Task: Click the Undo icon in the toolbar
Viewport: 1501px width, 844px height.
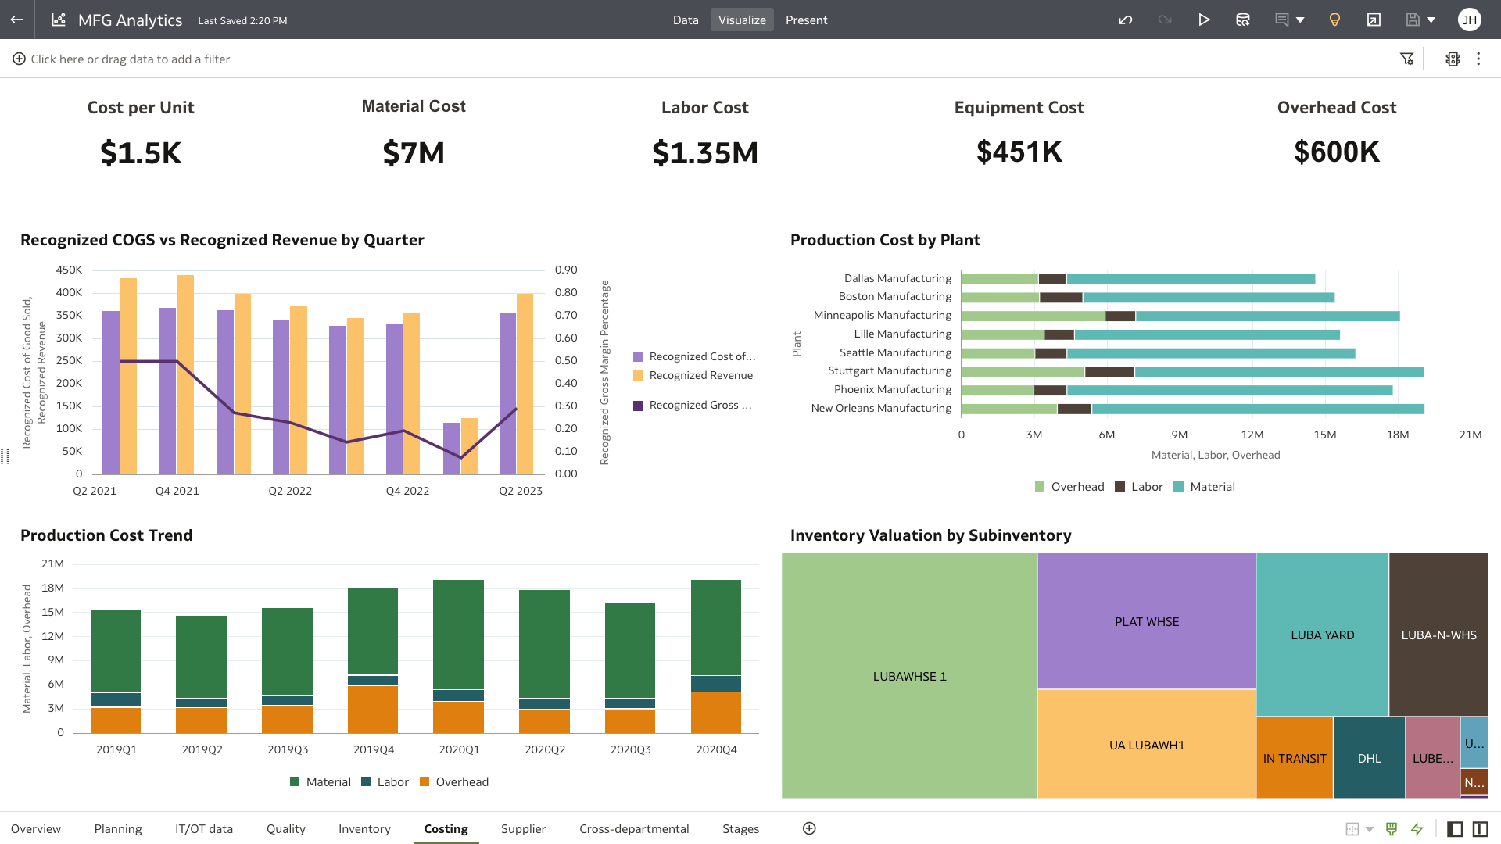Action: coord(1126,20)
